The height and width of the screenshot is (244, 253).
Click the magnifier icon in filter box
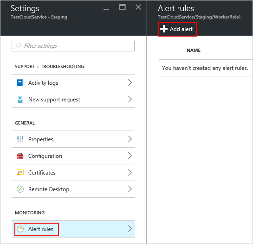18,46
